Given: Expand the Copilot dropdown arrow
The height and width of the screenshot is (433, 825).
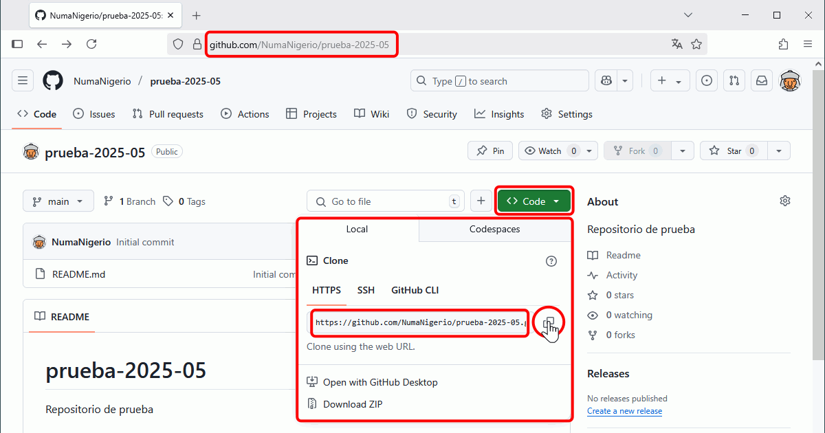Looking at the screenshot, I should [625, 80].
